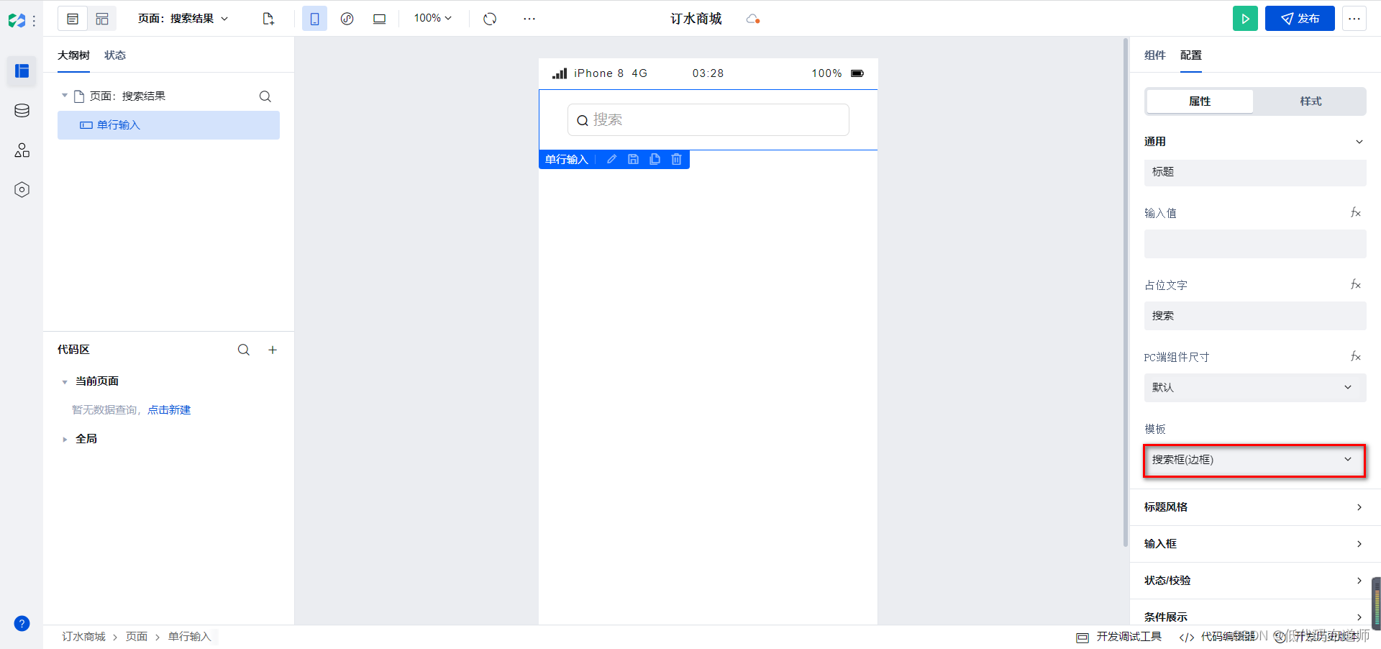Click the canvas vertical scrollbar

click(x=1126, y=291)
